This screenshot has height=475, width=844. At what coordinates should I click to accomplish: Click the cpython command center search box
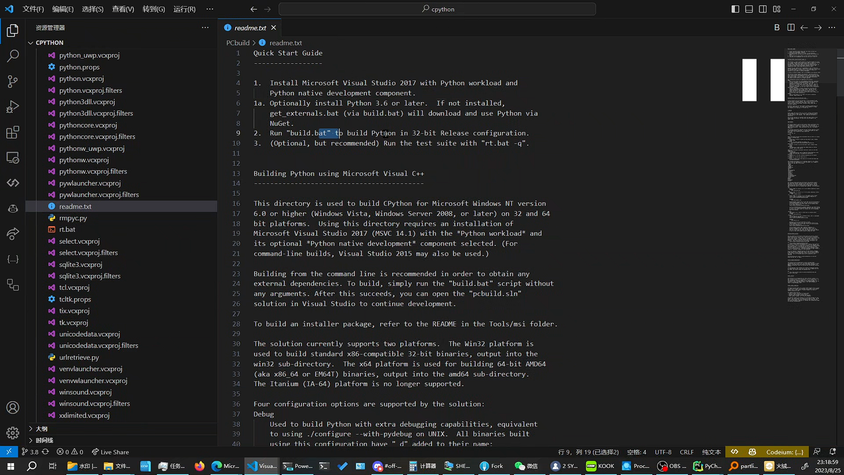pos(437,9)
